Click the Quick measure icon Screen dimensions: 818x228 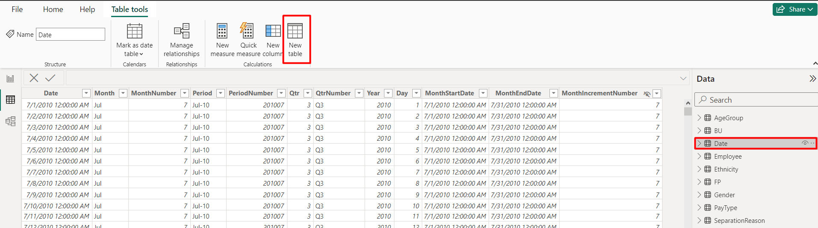click(x=247, y=30)
